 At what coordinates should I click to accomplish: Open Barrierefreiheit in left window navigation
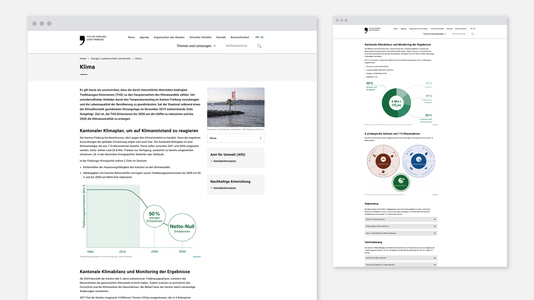click(x=240, y=37)
